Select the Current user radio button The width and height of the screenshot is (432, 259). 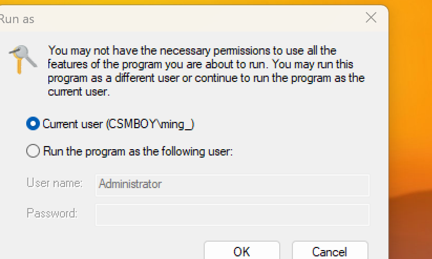pyautogui.click(x=33, y=123)
